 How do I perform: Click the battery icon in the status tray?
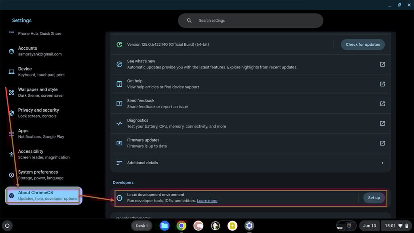point(407,226)
